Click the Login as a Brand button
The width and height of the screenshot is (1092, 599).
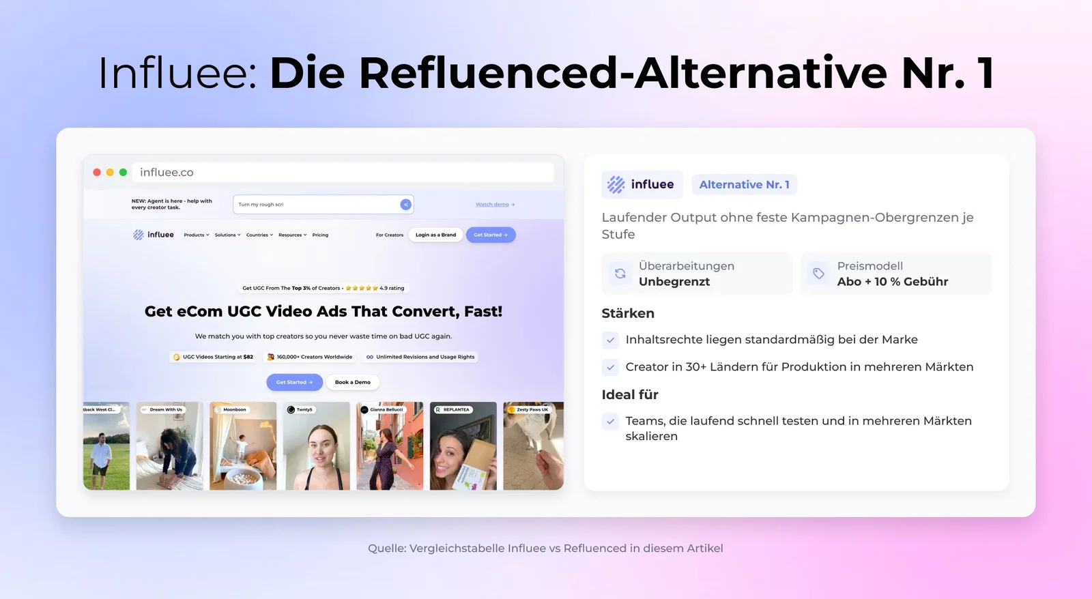pos(435,235)
